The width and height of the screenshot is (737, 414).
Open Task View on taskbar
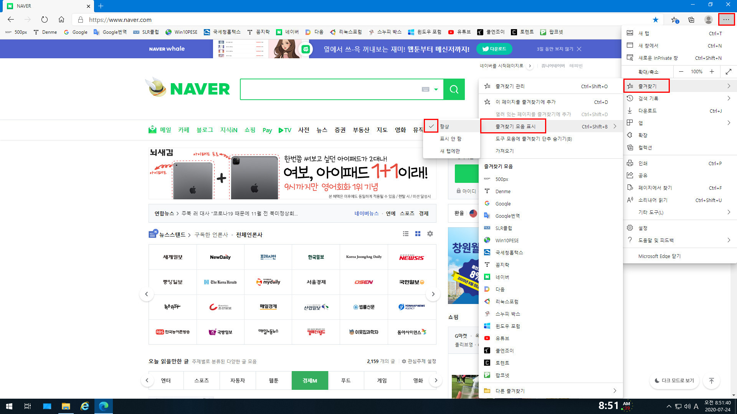28,406
